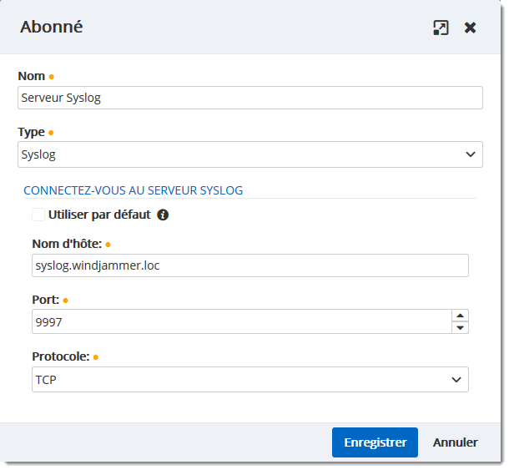Click the chevron arrow of the Protocole field

[456, 380]
